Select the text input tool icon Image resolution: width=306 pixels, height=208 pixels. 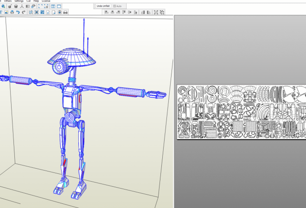coord(1,12)
